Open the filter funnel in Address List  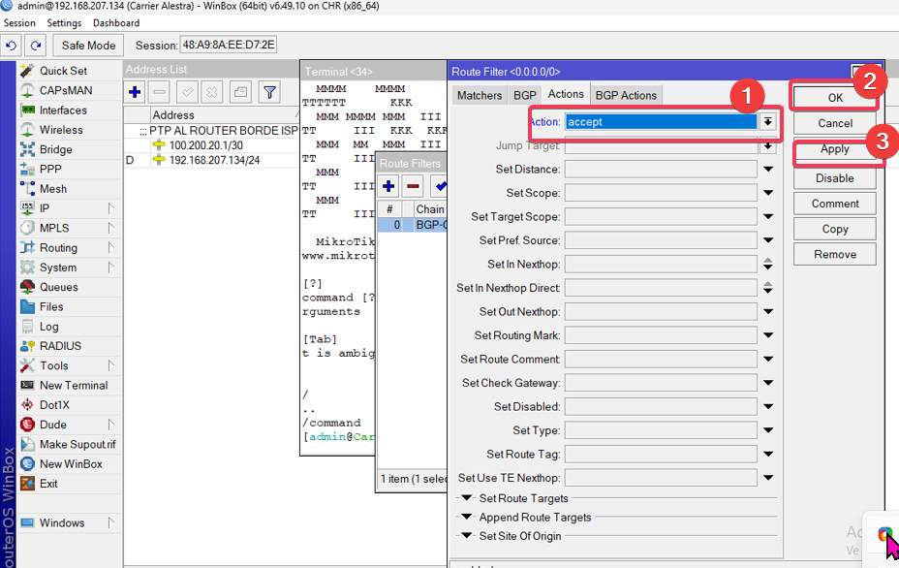269,92
